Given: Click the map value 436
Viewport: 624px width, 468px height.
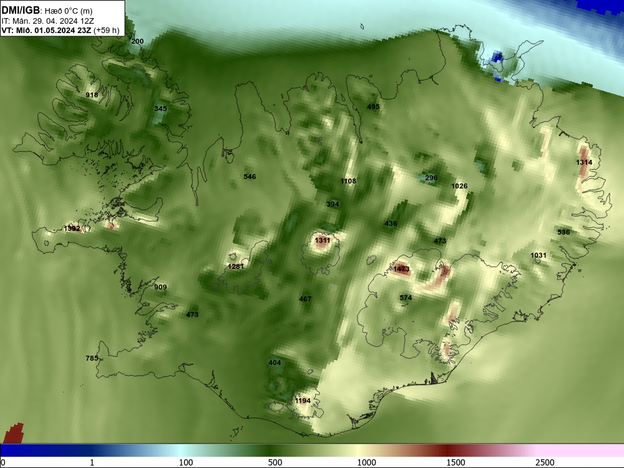Looking at the screenshot, I should coord(391,223).
